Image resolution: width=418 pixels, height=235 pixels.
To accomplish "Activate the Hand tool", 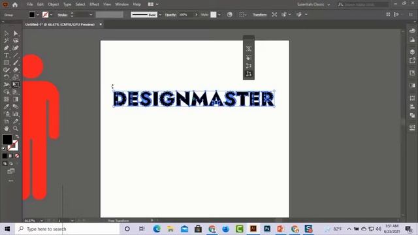I will pyautogui.click(x=6, y=129).
